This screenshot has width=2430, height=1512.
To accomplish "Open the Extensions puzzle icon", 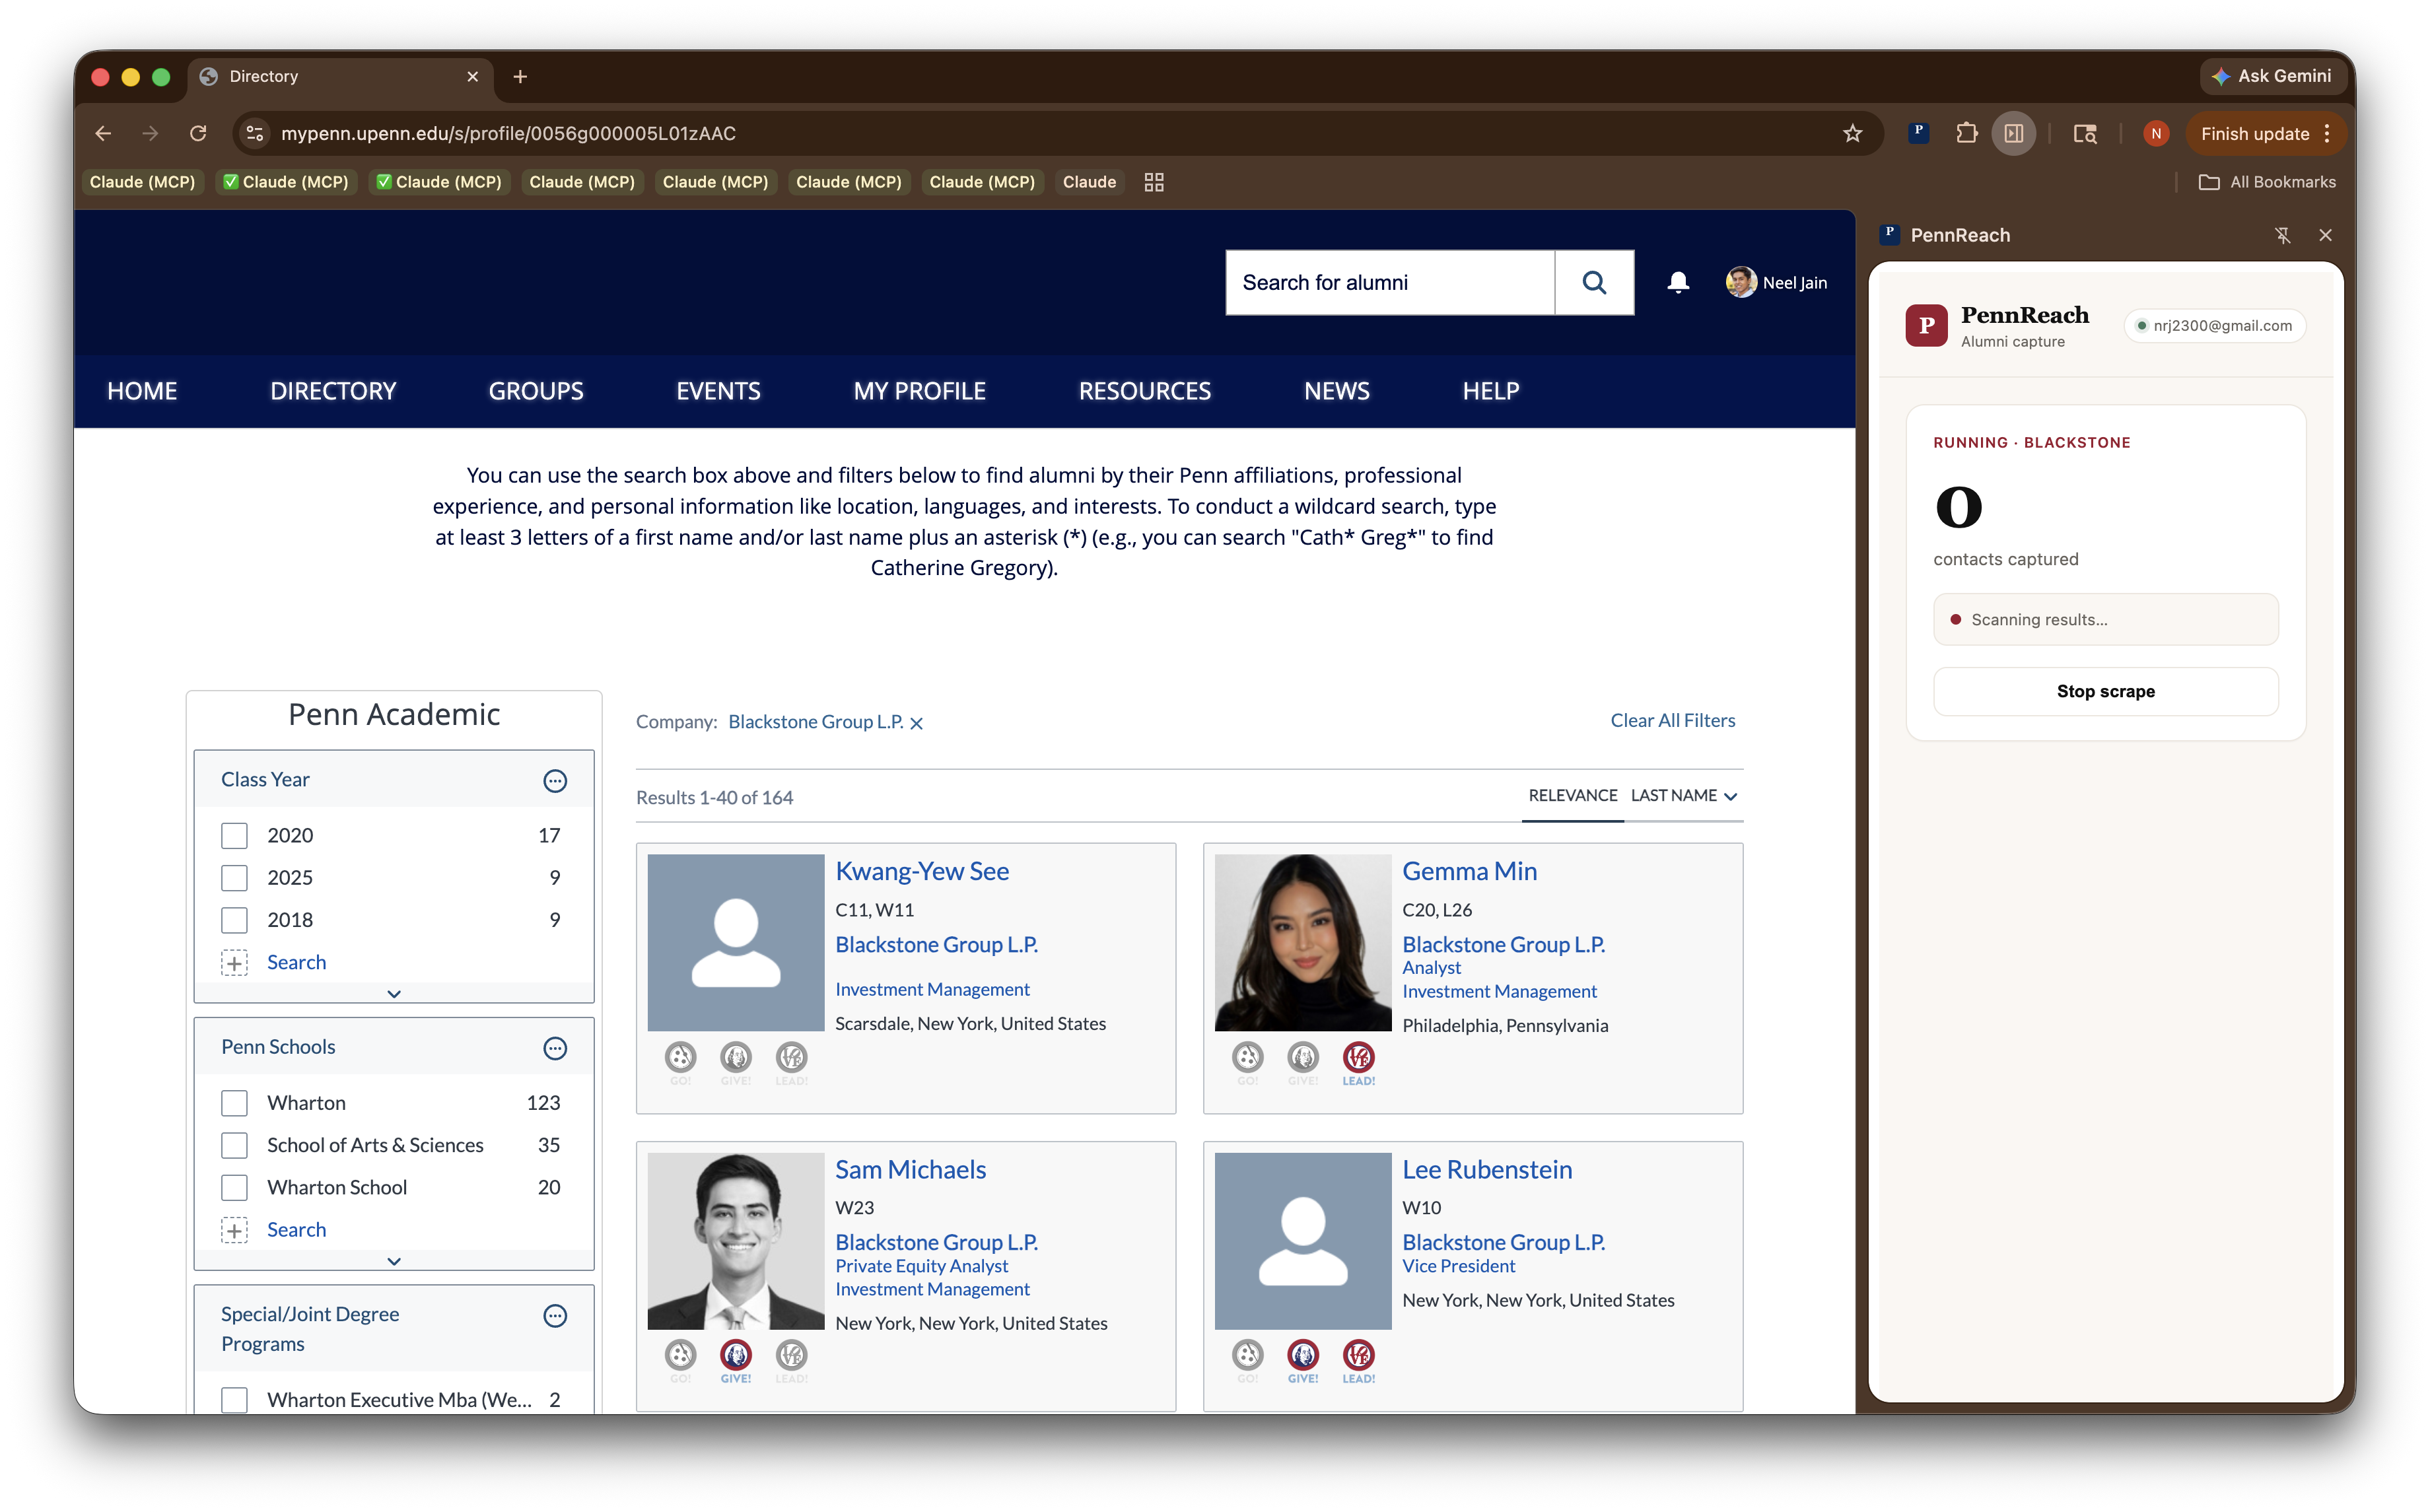I will [x=1966, y=133].
